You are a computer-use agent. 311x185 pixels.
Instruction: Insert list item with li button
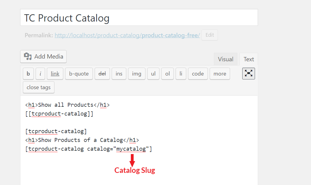tap(181, 74)
